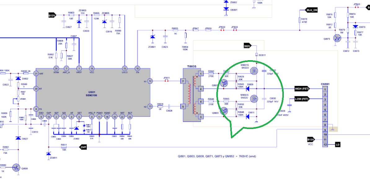Select the QI808 transistor symbol
370x188 pixels.
pyautogui.click(x=16, y=168)
